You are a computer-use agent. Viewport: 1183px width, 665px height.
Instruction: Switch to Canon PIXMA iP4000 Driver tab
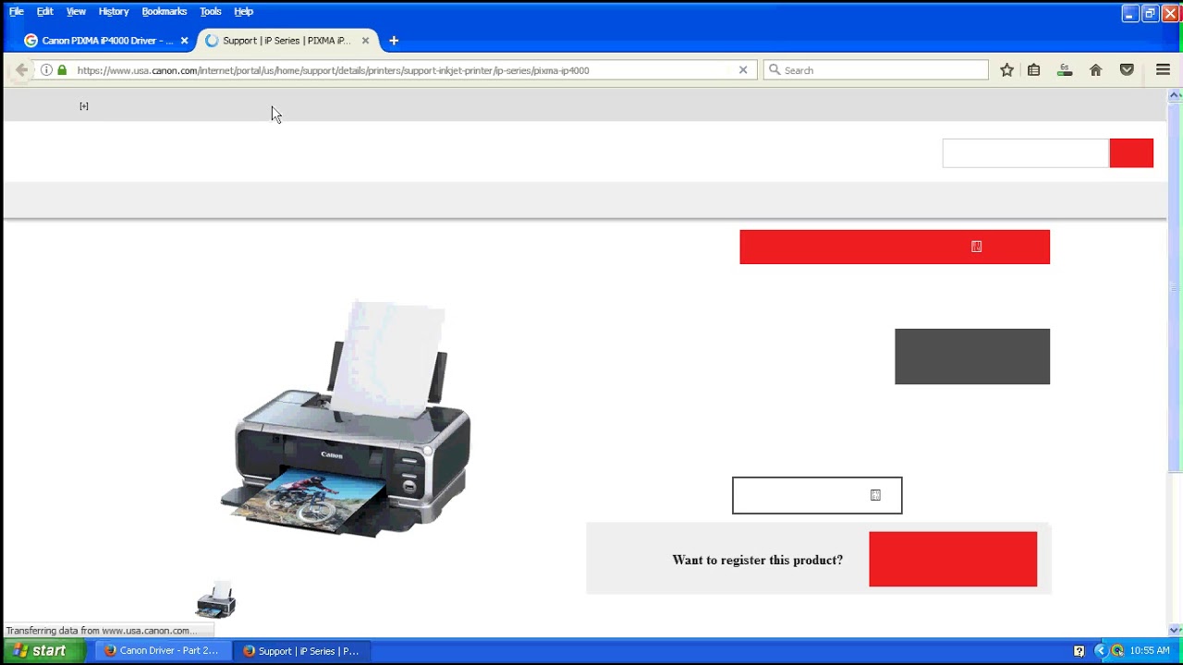coord(106,41)
